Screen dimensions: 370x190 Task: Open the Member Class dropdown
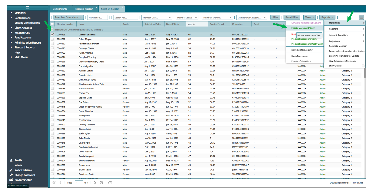[156, 18]
